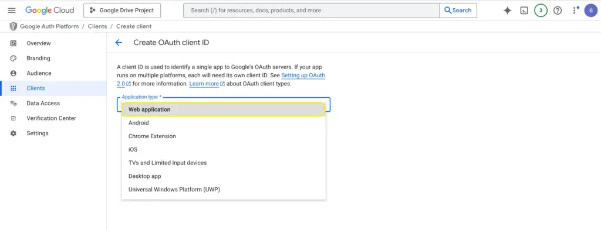
Task: Open the Verification Center sidebar item
Action: 53,118
